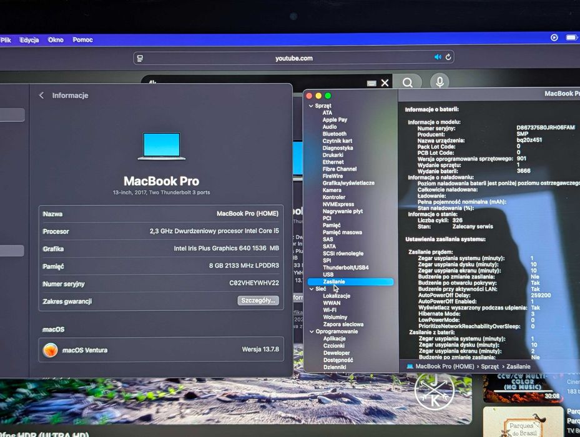
Task: Collapse the Sieć tree section
Action: (312, 289)
